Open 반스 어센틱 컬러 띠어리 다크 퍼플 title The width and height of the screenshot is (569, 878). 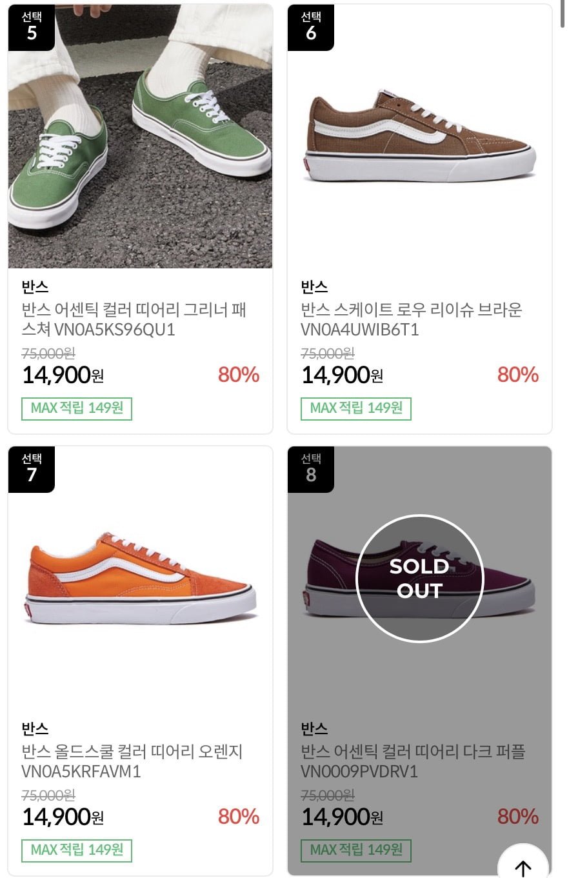pos(413,761)
